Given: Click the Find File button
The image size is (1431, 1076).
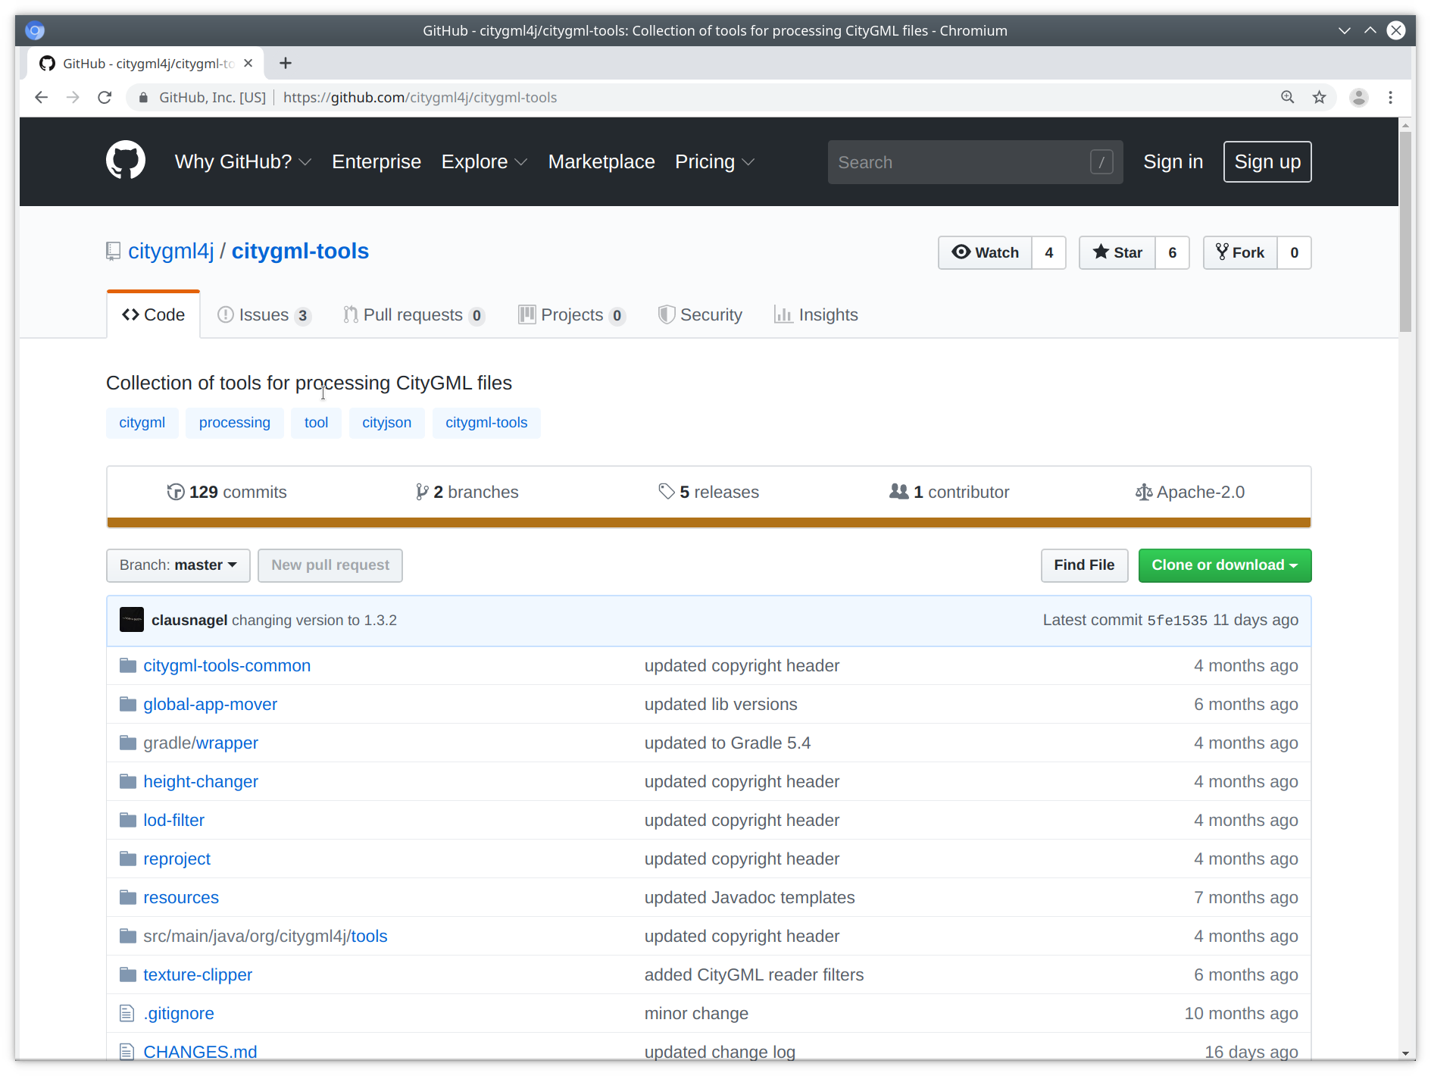Looking at the screenshot, I should coord(1084,565).
